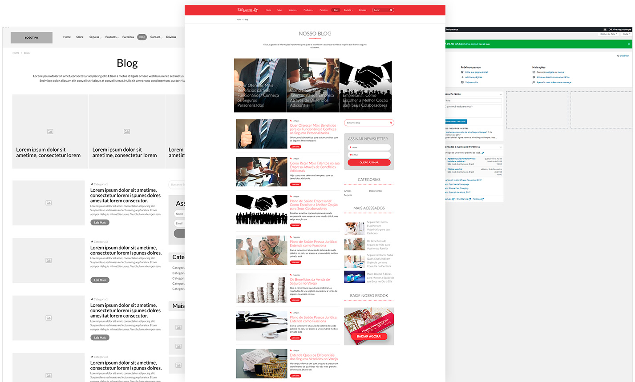Image resolution: width=635 pixels, height=382 pixels.
Task: Collapse the 'Rascunho rápido' widget arrow
Action: (501, 94)
